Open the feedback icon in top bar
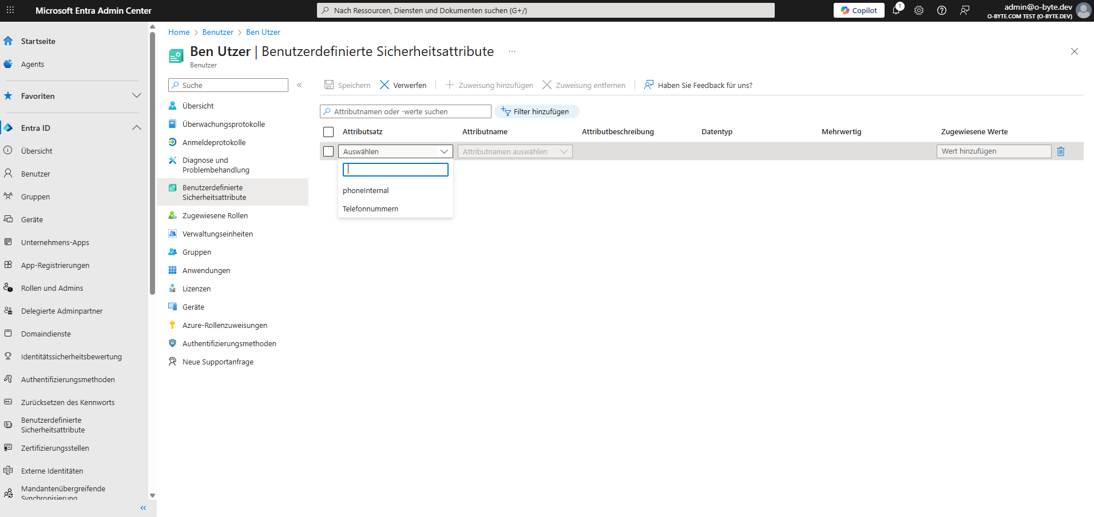 [x=965, y=10]
